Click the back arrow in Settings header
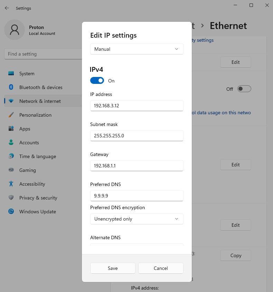The width and height of the screenshot is (273, 292). coord(7,8)
